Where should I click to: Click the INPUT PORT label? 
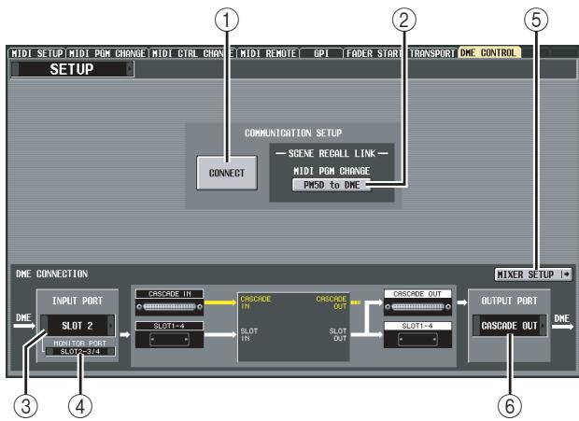pyautogui.click(x=78, y=301)
